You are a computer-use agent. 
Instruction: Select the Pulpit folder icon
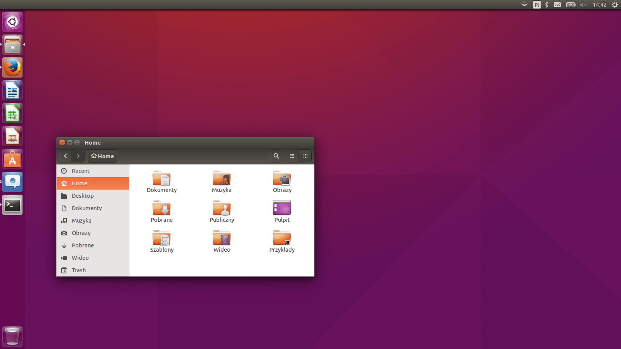282,208
